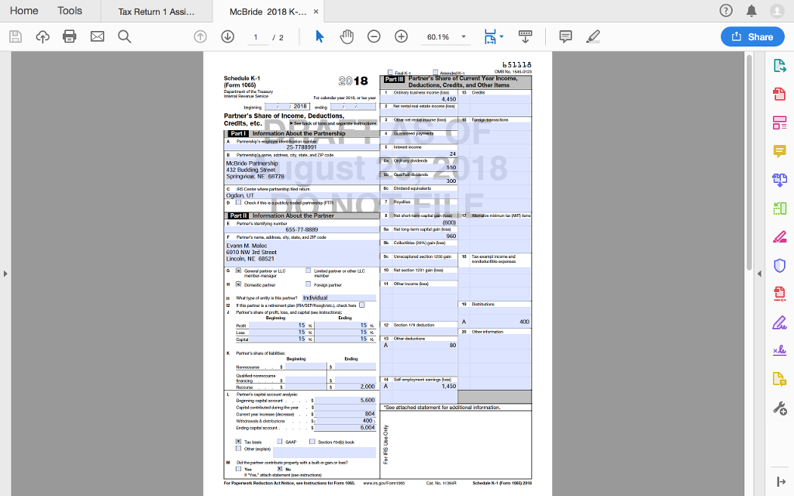Open the page display options dropdown
Screen dimensions: 794x496
tap(502, 36)
